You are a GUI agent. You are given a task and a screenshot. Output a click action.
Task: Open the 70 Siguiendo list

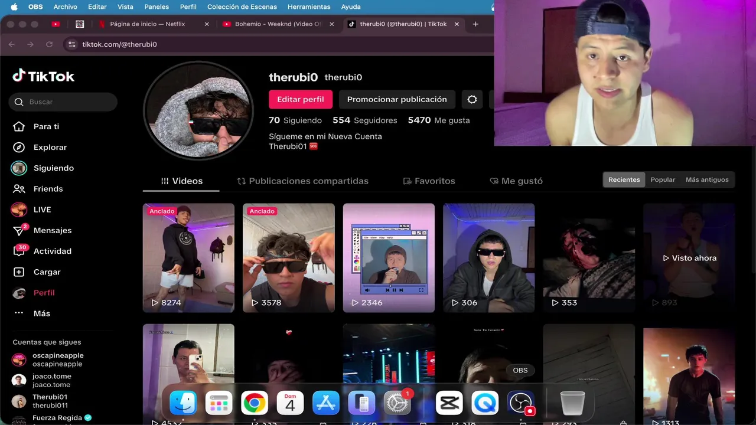(x=295, y=120)
